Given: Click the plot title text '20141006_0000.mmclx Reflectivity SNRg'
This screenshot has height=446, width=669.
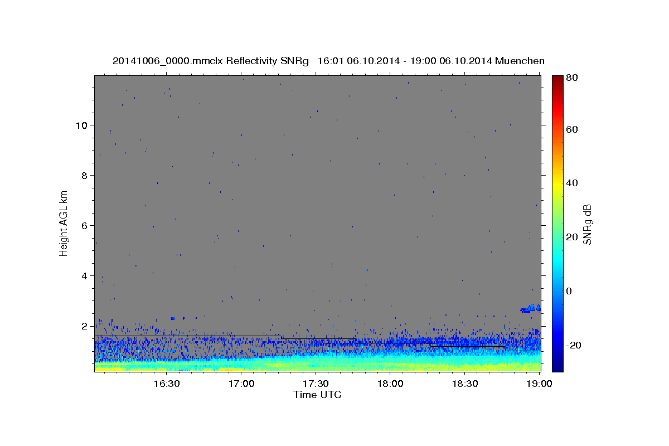Looking at the screenshot, I should (x=211, y=61).
